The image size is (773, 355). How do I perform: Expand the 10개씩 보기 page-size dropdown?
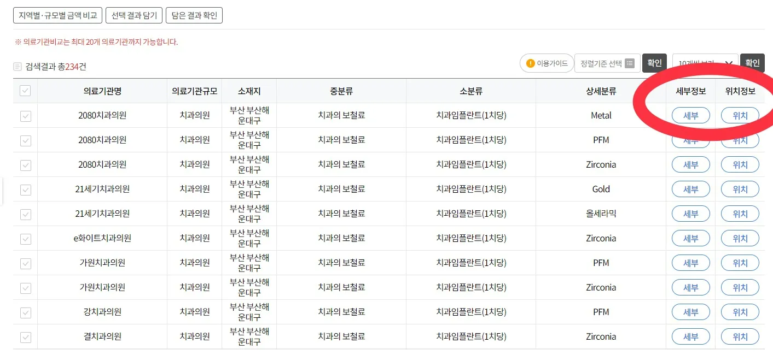pos(705,63)
